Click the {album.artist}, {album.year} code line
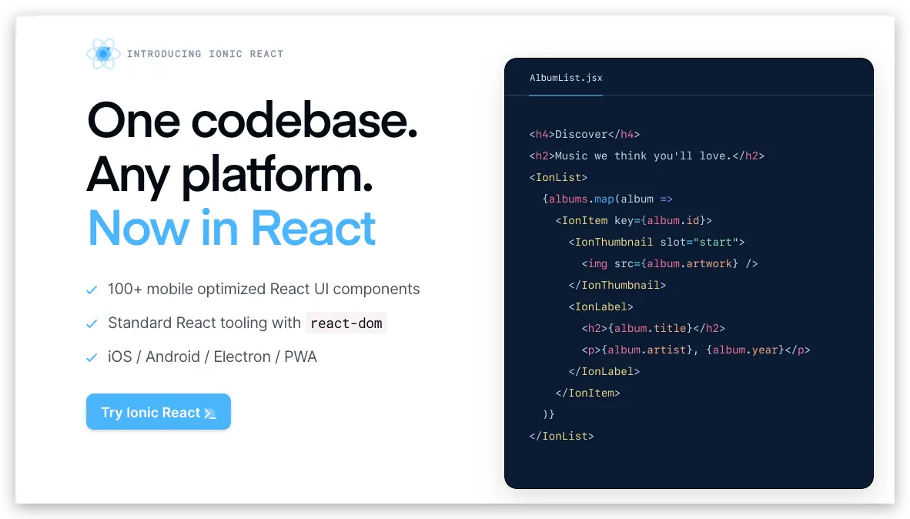The image size is (910, 519). (696, 350)
